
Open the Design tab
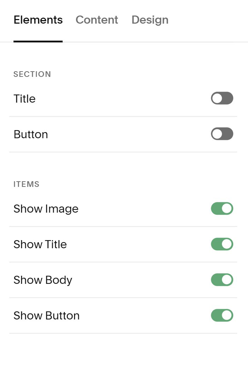[150, 20]
